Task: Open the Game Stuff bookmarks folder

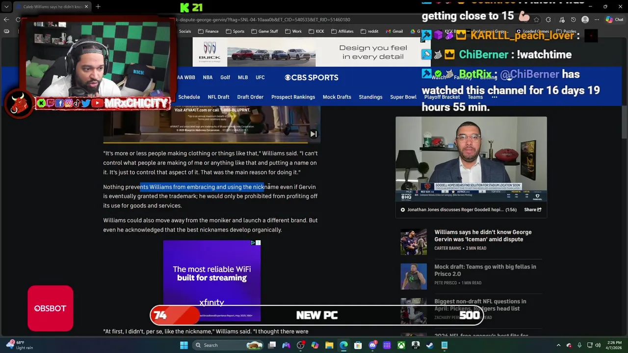Action: (x=264, y=31)
